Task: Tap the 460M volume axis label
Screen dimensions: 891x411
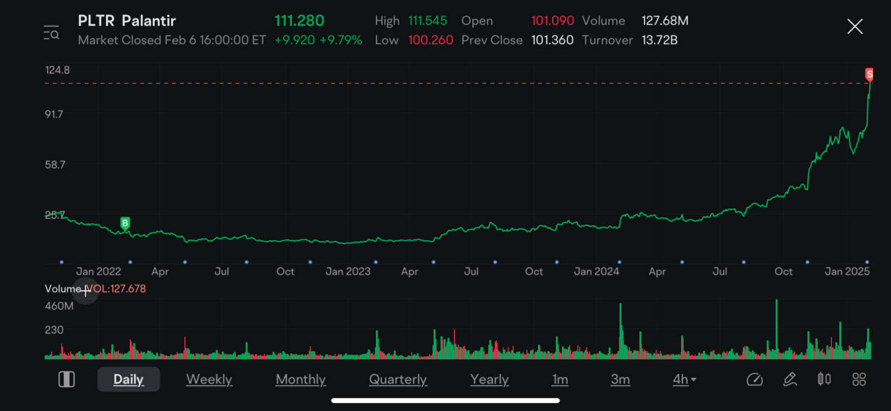Action: click(59, 306)
